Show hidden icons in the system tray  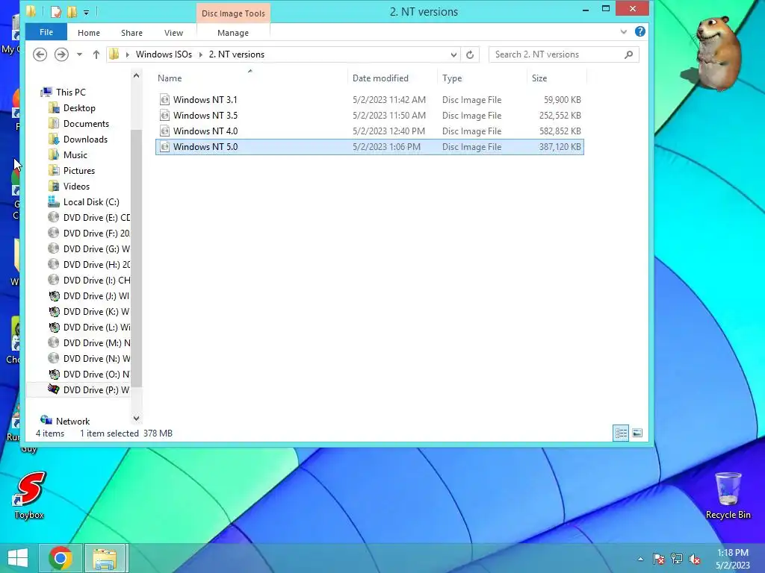point(640,559)
